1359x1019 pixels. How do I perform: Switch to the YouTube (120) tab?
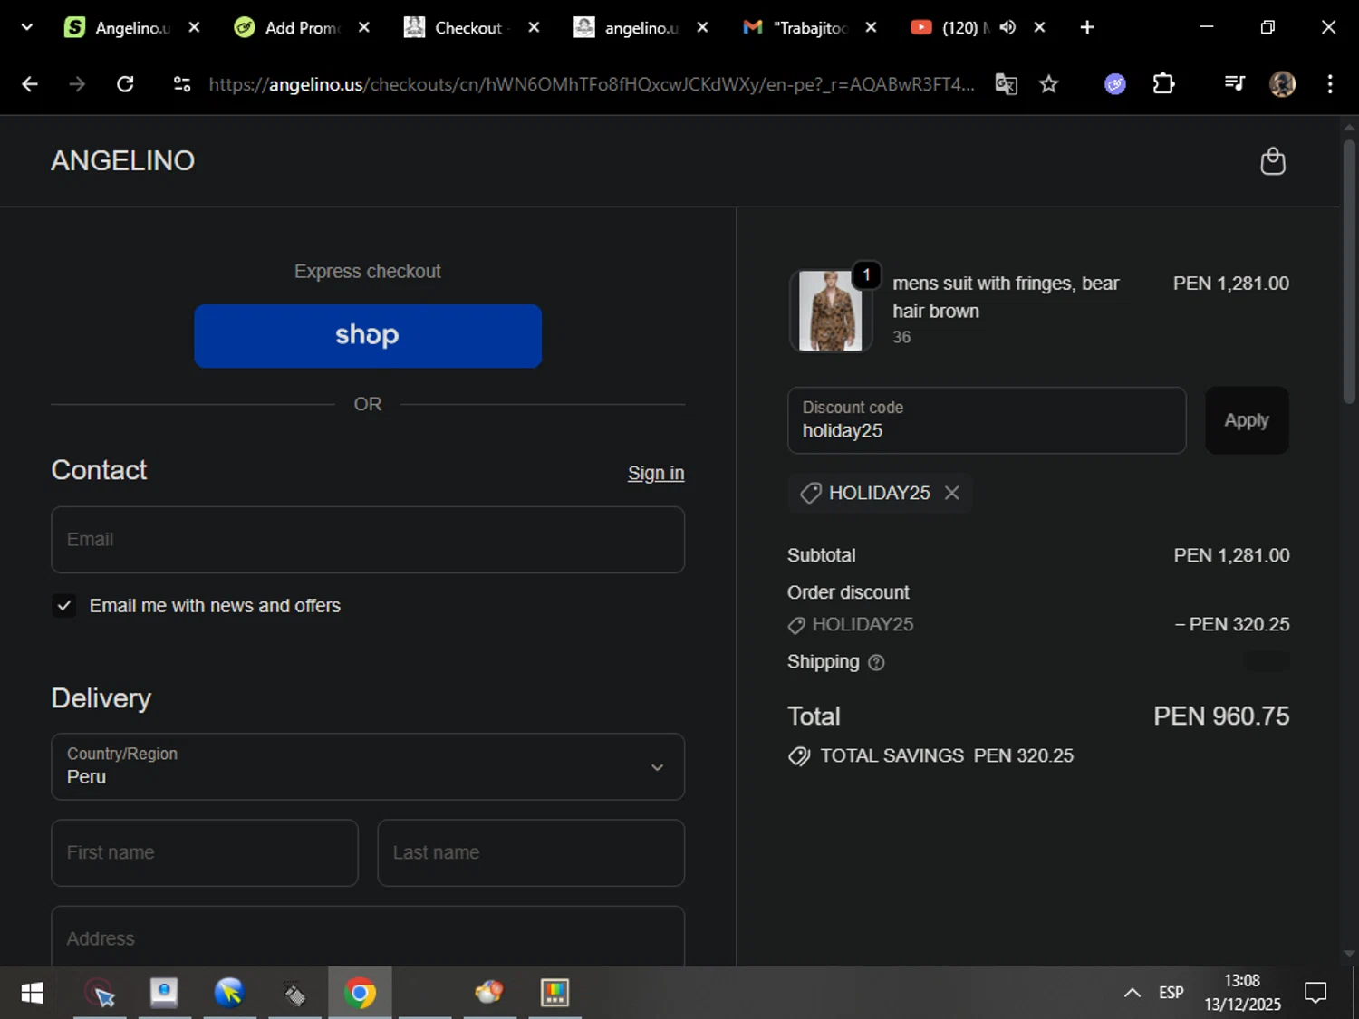click(x=951, y=27)
